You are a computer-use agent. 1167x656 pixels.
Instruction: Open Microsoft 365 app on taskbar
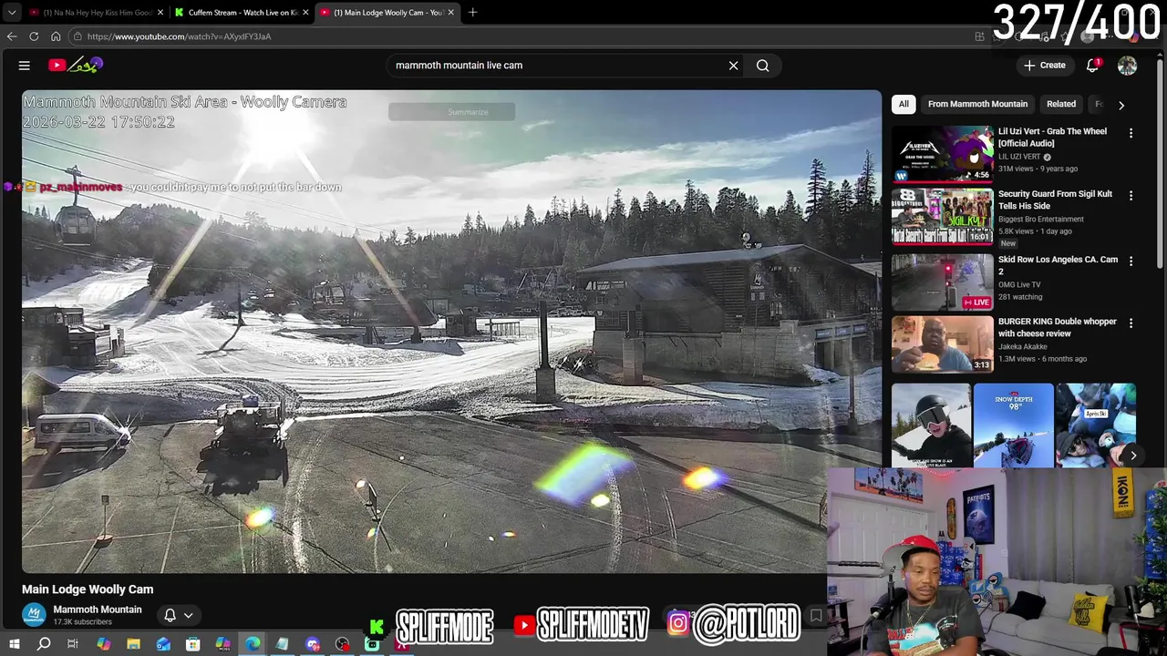[222, 644]
